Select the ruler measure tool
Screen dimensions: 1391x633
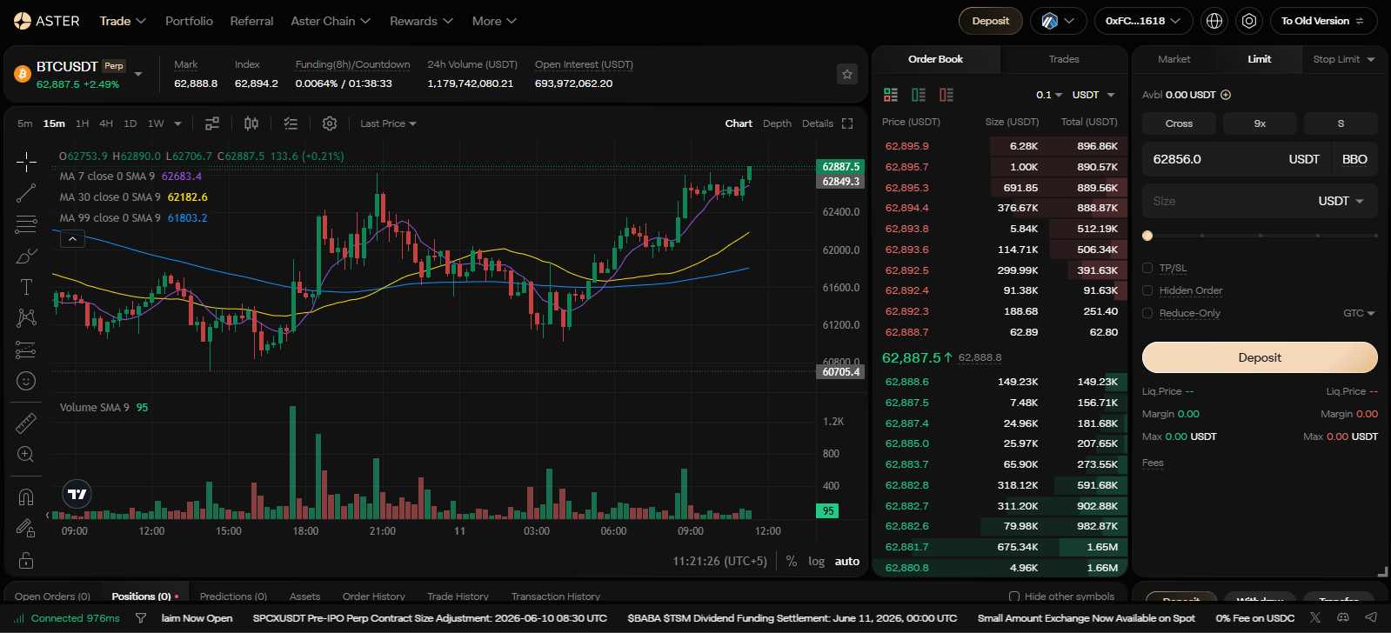tap(26, 423)
